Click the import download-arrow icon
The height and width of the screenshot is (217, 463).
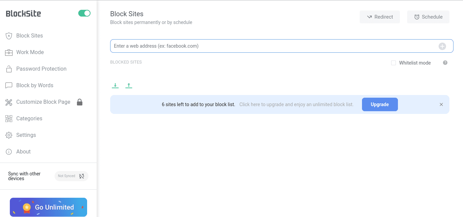[x=115, y=86]
